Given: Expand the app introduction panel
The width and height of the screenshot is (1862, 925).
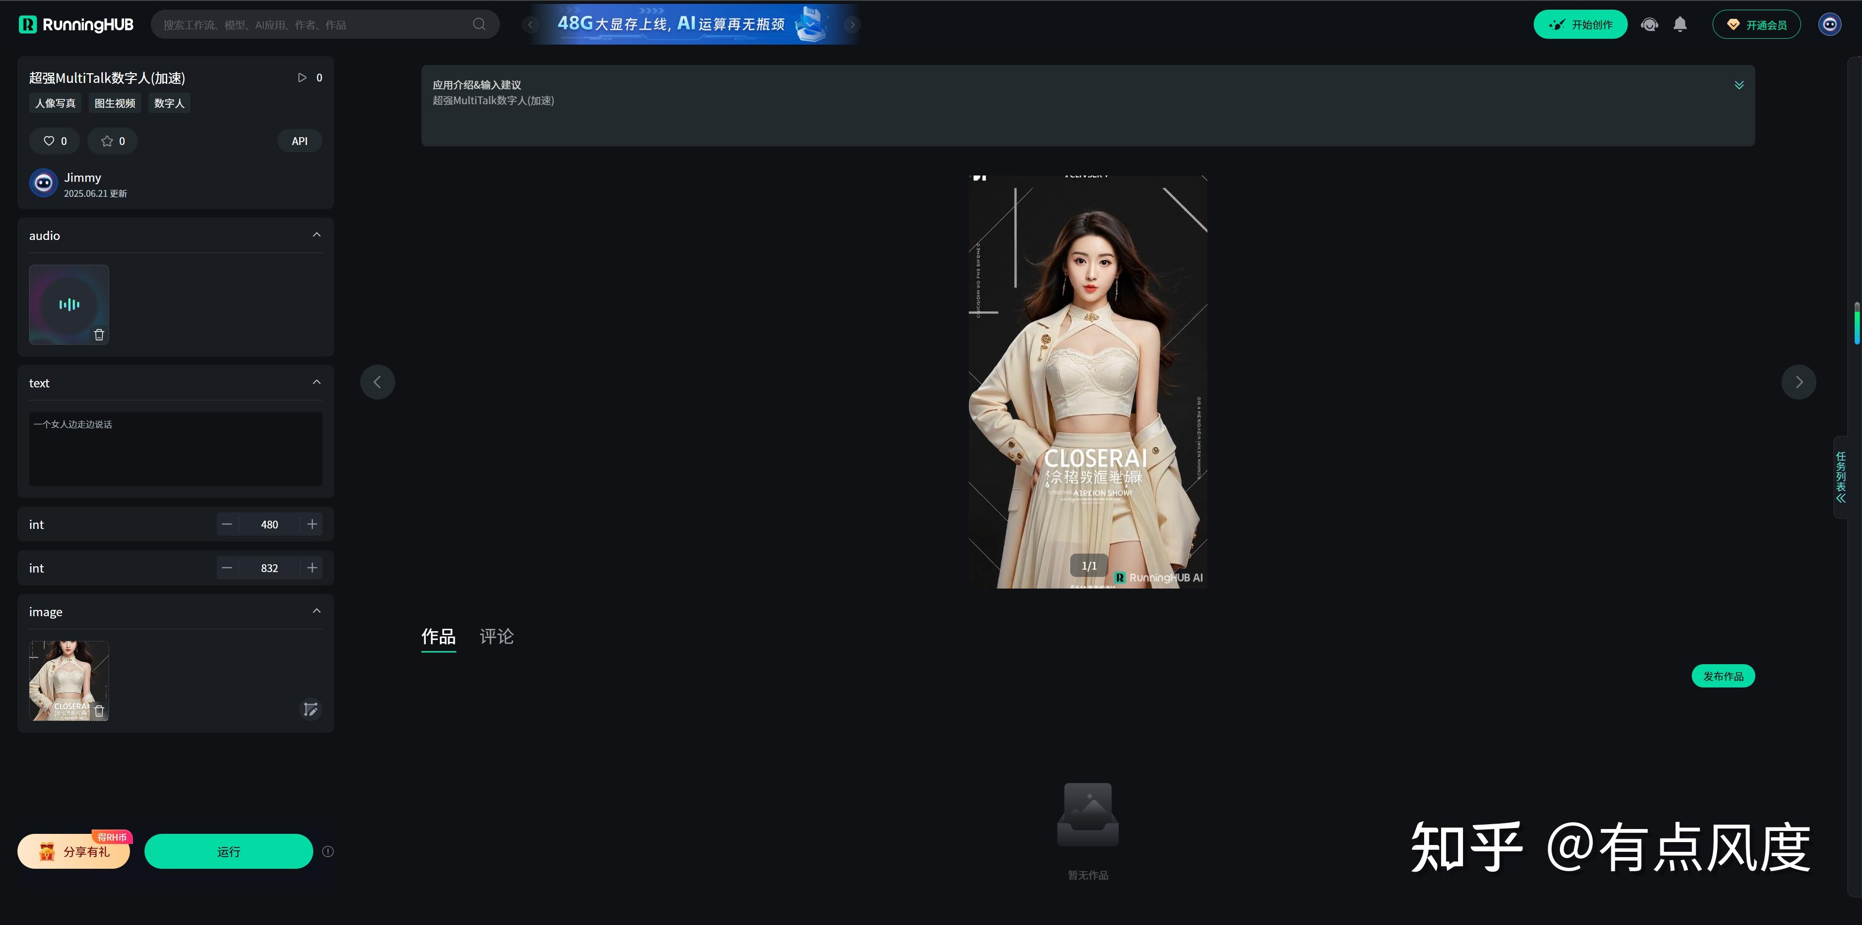Looking at the screenshot, I should point(1739,85).
